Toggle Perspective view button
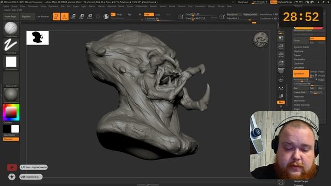This screenshot has width=331, height=186. click(281, 71)
